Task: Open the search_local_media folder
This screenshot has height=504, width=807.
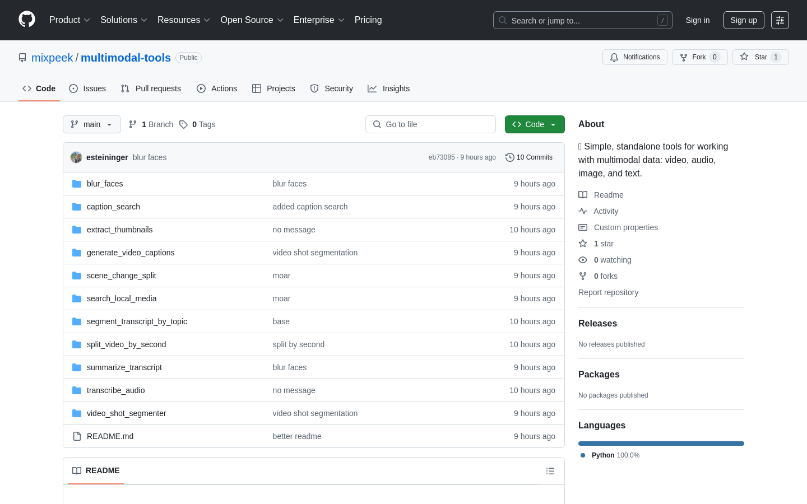Action: pyautogui.click(x=122, y=298)
